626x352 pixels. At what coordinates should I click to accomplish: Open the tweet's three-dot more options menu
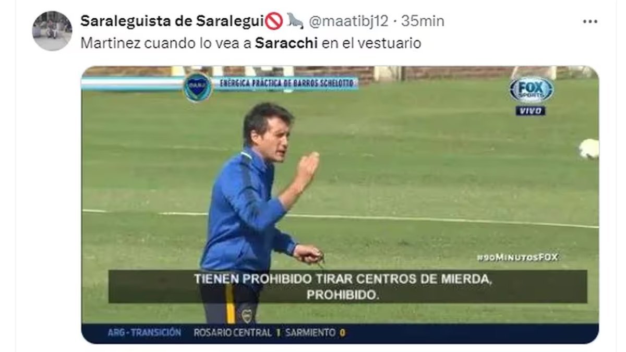tap(590, 22)
